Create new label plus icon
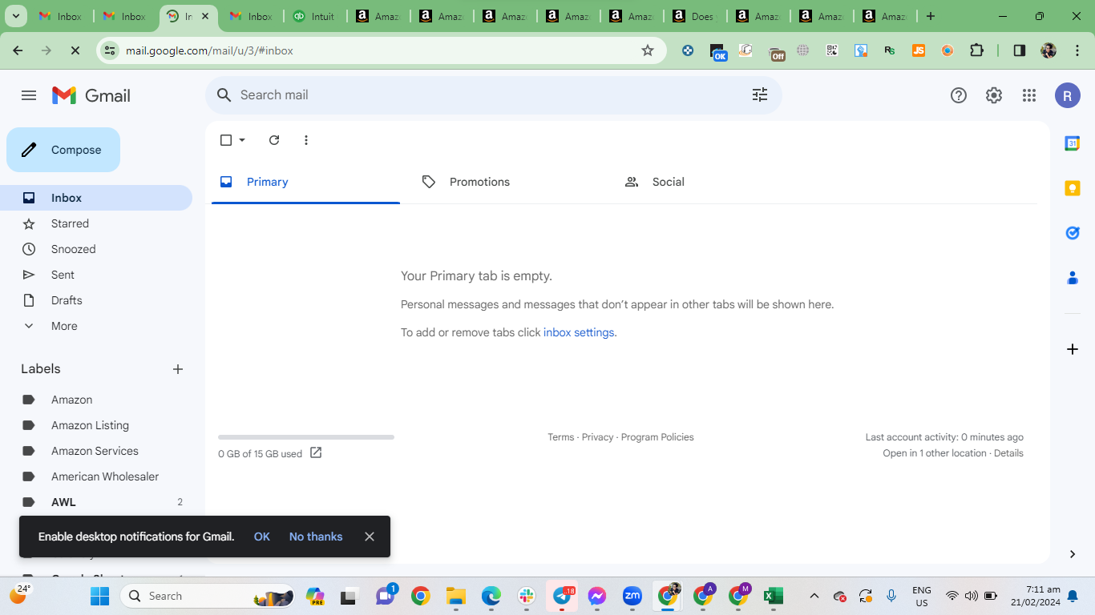This screenshot has height=615, width=1095. pyautogui.click(x=178, y=369)
